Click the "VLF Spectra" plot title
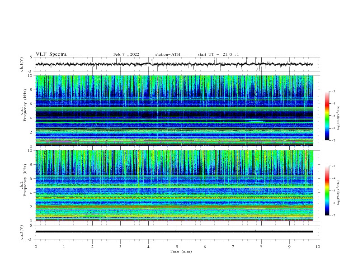Image resolution: width=358 pixels, height=277 pixels. (51, 54)
